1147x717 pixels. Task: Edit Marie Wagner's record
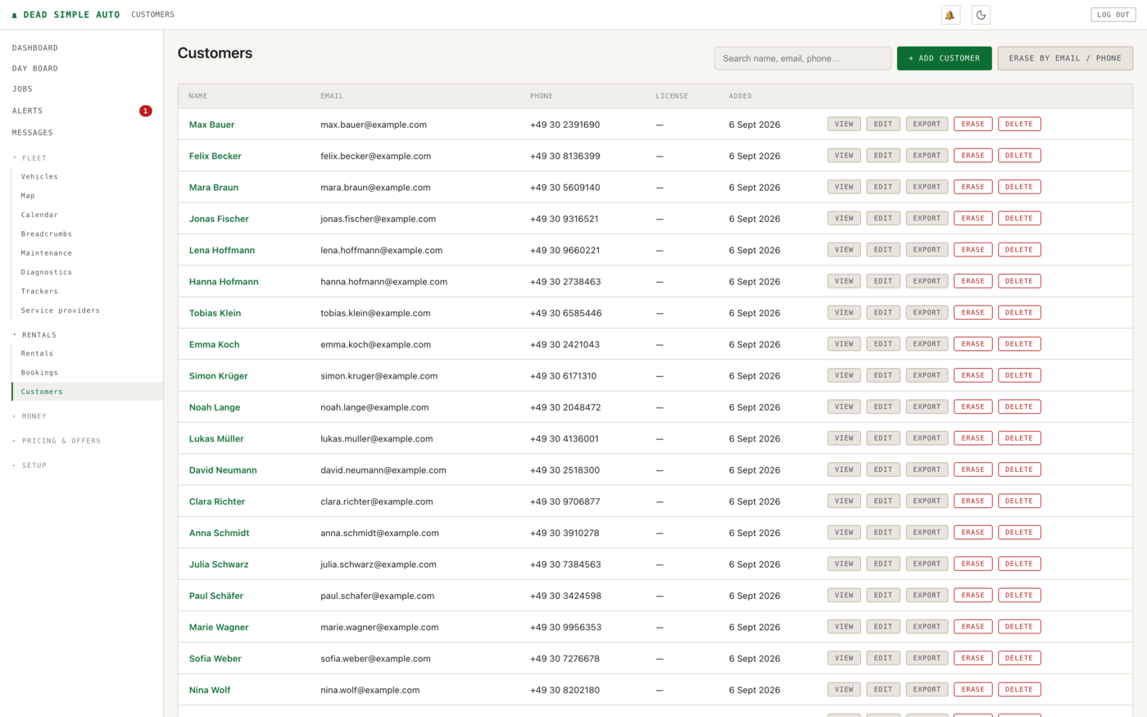tap(883, 627)
